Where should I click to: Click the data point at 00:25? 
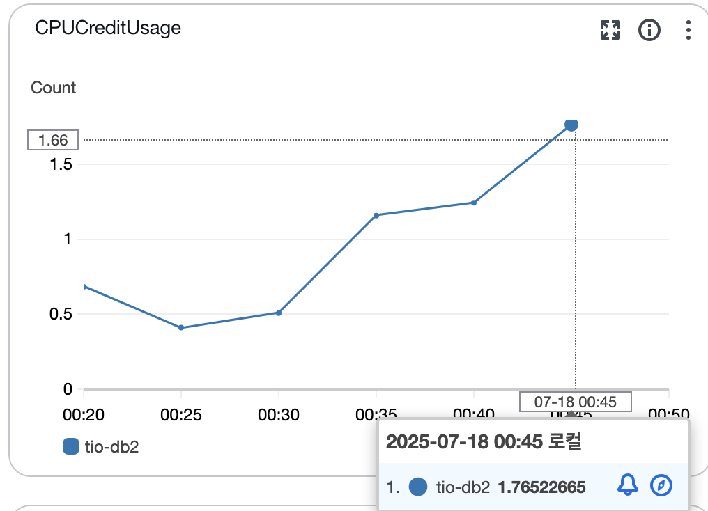181,327
